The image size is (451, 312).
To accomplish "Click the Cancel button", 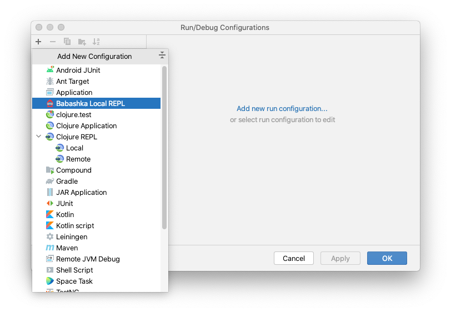I will (294, 258).
